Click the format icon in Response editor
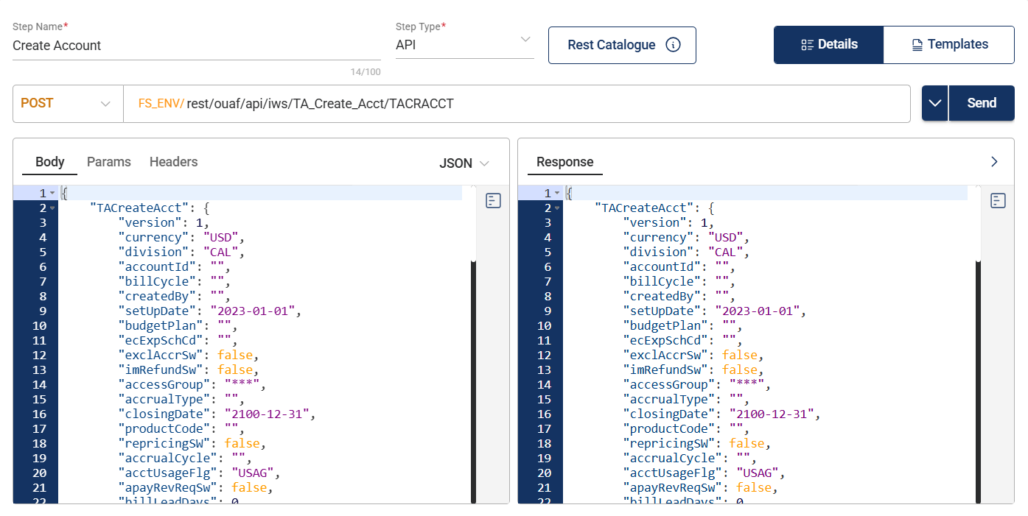The height and width of the screenshot is (516, 1028). (998, 200)
